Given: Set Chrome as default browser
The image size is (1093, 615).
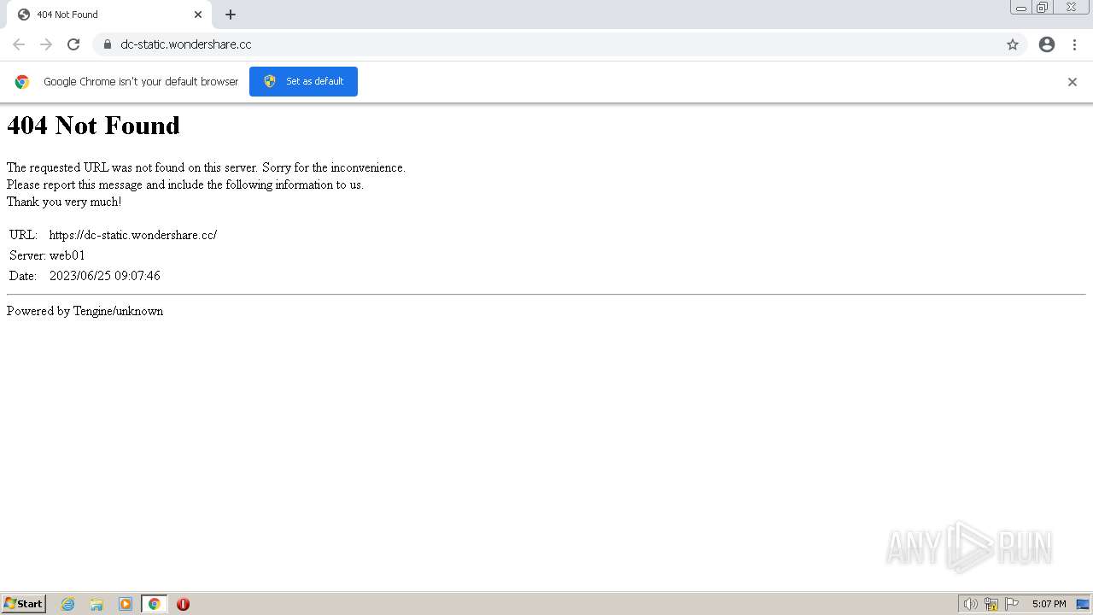Looking at the screenshot, I should click(x=303, y=81).
